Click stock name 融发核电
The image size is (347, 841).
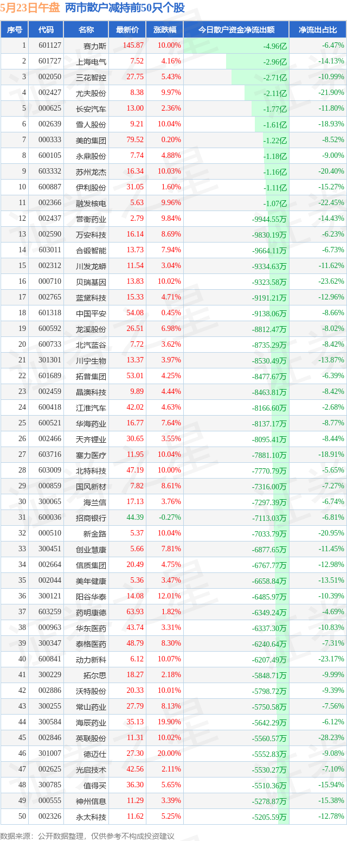pos(92,203)
